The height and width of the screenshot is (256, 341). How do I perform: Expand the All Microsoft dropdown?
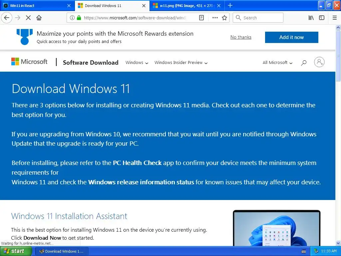(277, 63)
